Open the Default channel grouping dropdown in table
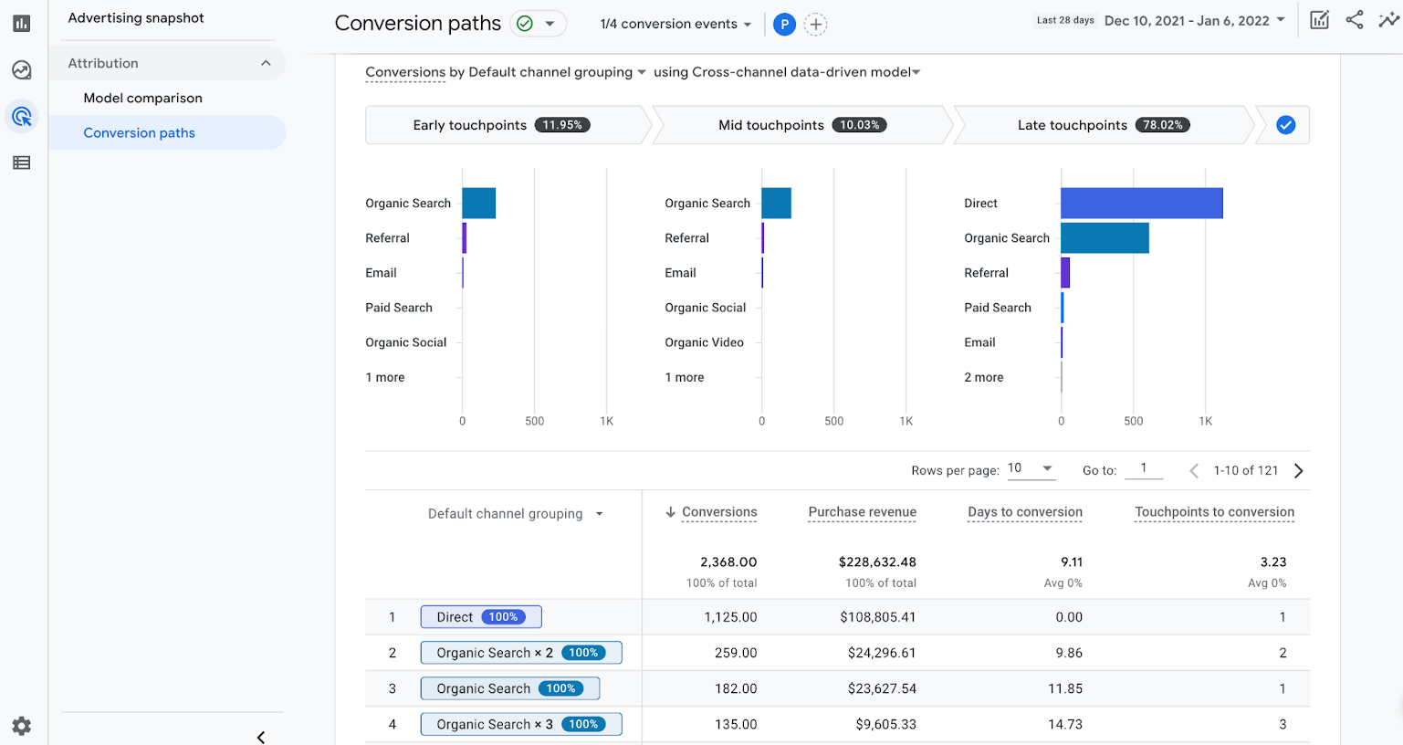 point(515,513)
